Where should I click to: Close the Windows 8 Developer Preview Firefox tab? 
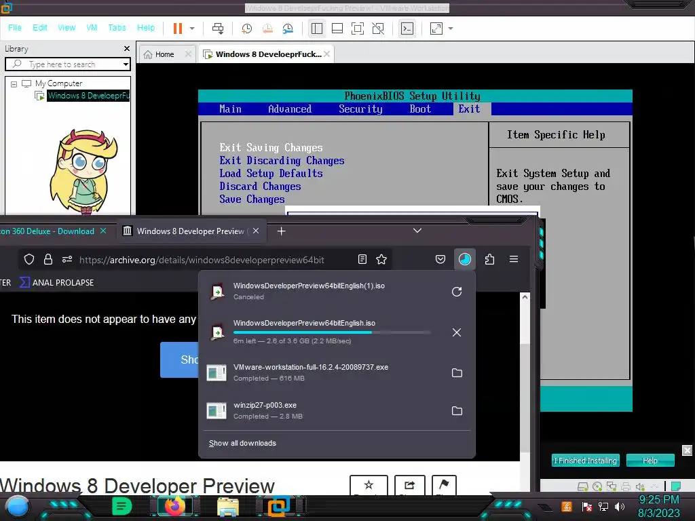[x=256, y=231]
